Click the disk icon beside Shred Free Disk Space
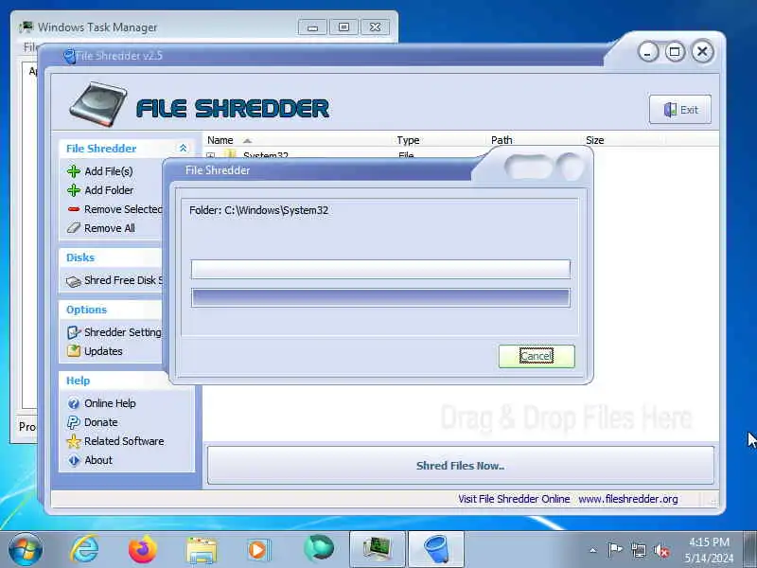 point(74,281)
